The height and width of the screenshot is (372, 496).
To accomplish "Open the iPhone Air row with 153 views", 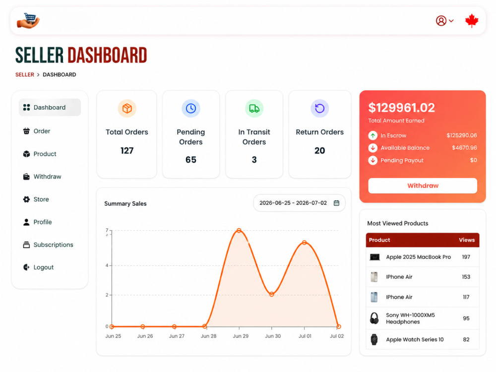I will [x=423, y=277].
